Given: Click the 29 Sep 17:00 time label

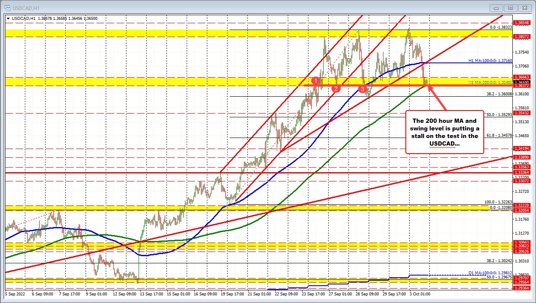Looking at the screenshot, I should tap(395, 294).
